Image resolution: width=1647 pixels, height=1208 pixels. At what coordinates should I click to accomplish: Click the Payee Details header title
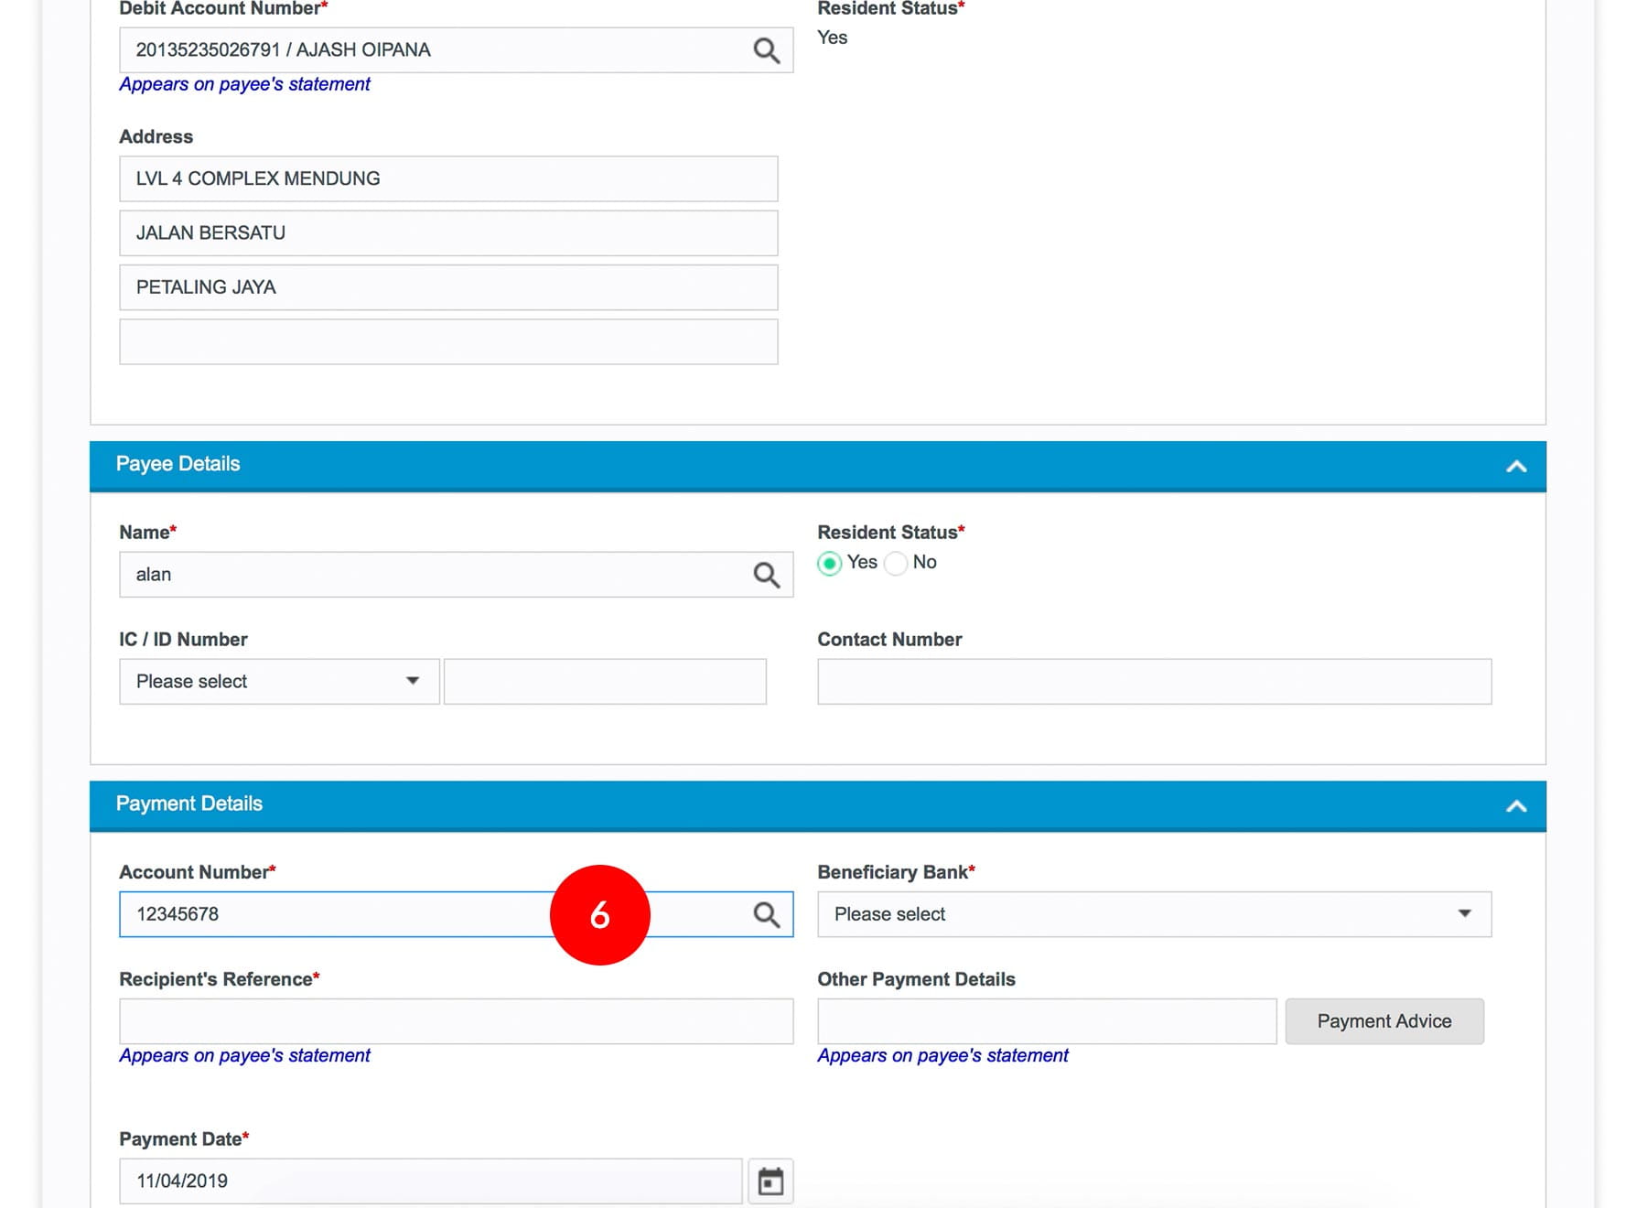click(x=178, y=464)
